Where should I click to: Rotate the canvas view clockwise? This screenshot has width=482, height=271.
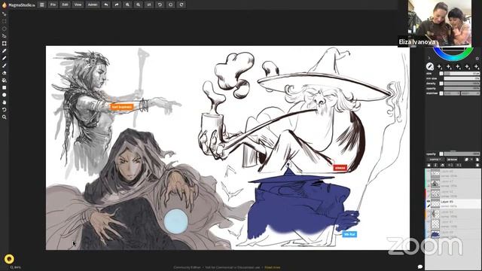coord(182,5)
